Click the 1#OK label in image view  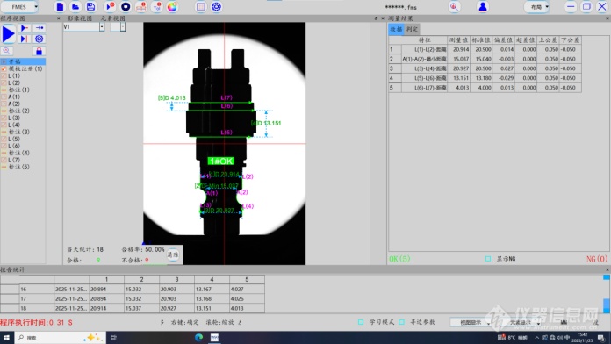coord(221,161)
